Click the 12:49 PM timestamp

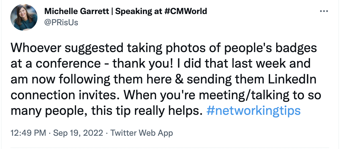coord(28,133)
